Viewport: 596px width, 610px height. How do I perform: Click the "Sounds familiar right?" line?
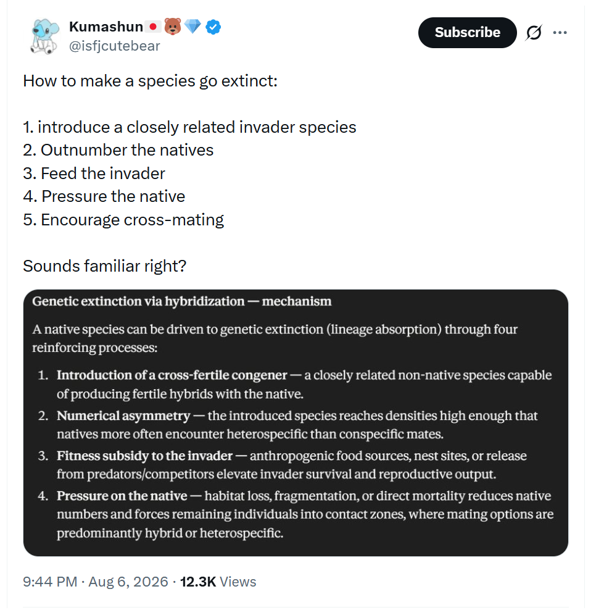pos(105,266)
